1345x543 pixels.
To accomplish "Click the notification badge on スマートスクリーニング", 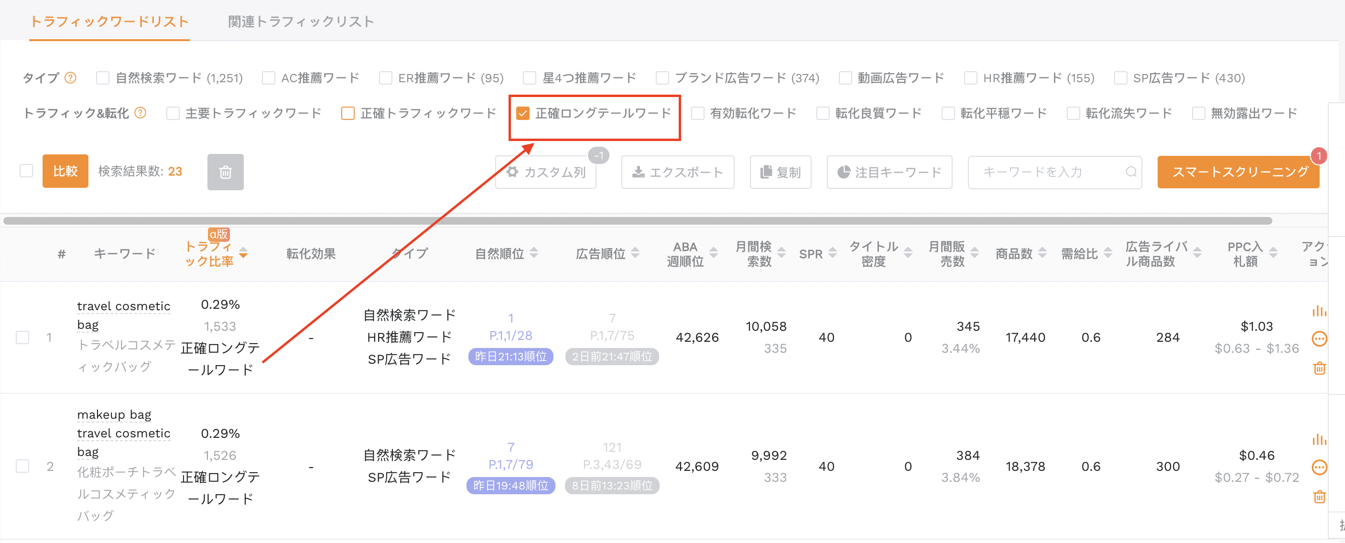I will (1318, 156).
